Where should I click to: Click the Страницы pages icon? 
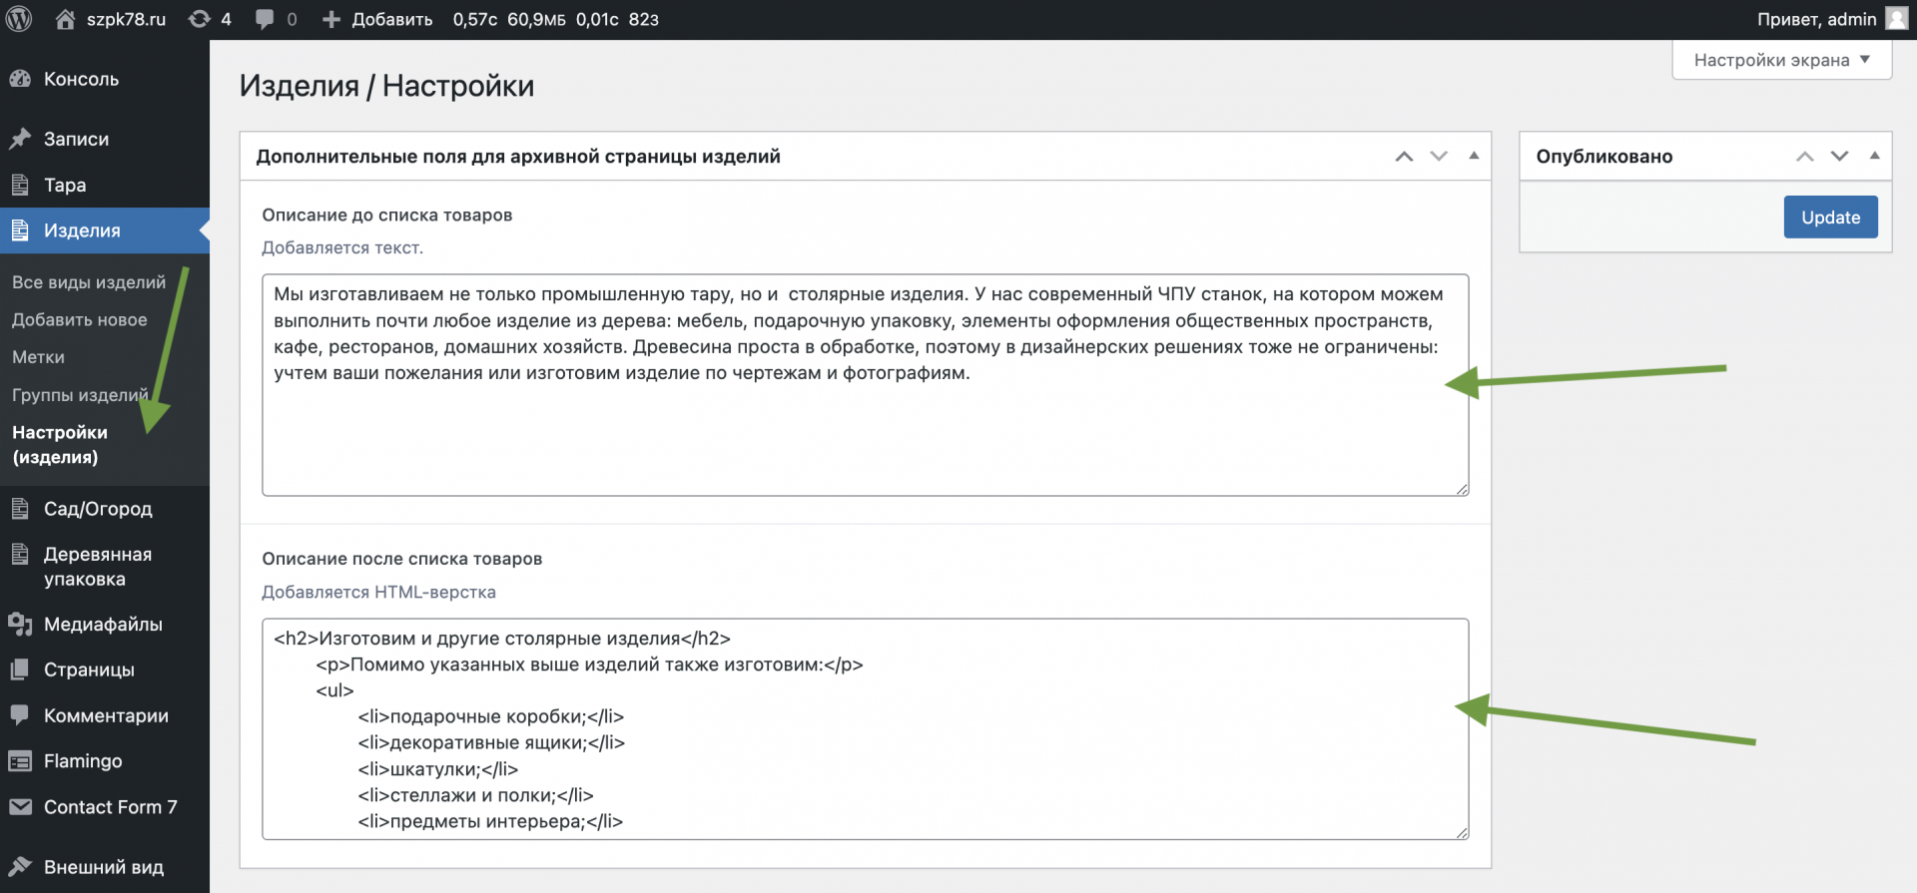(20, 670)
